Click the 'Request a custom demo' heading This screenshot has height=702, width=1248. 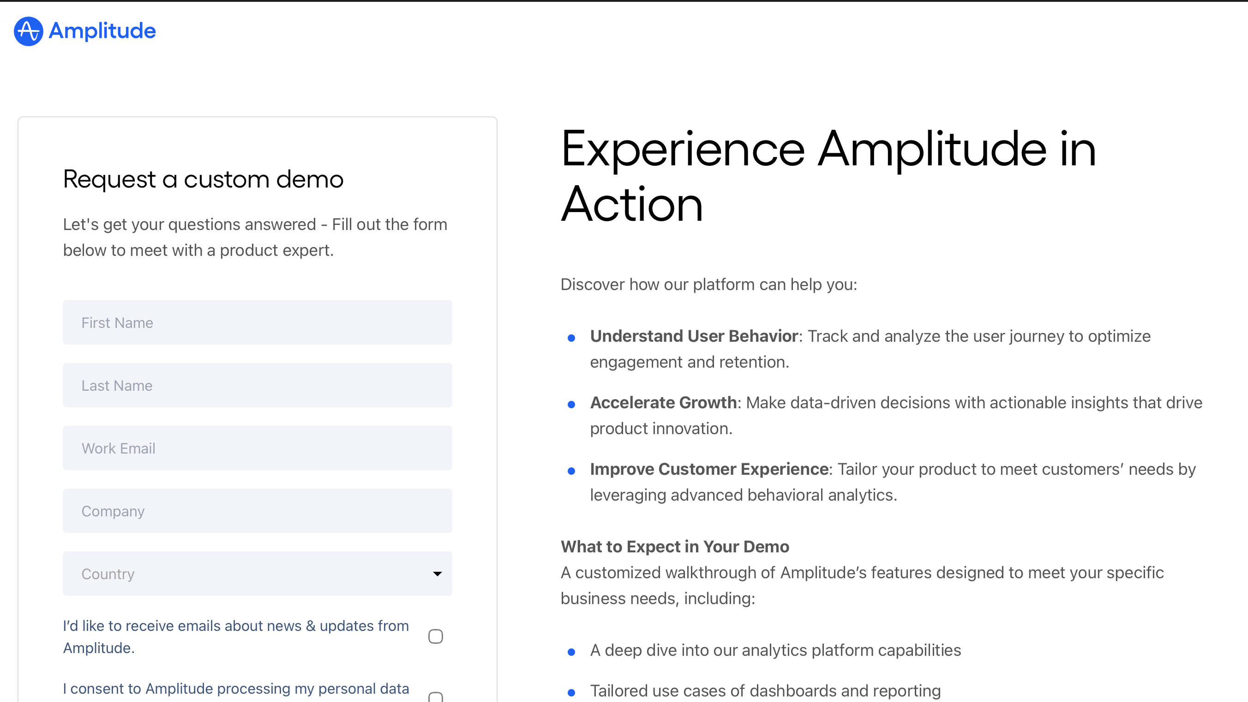[x=203, y=179]
